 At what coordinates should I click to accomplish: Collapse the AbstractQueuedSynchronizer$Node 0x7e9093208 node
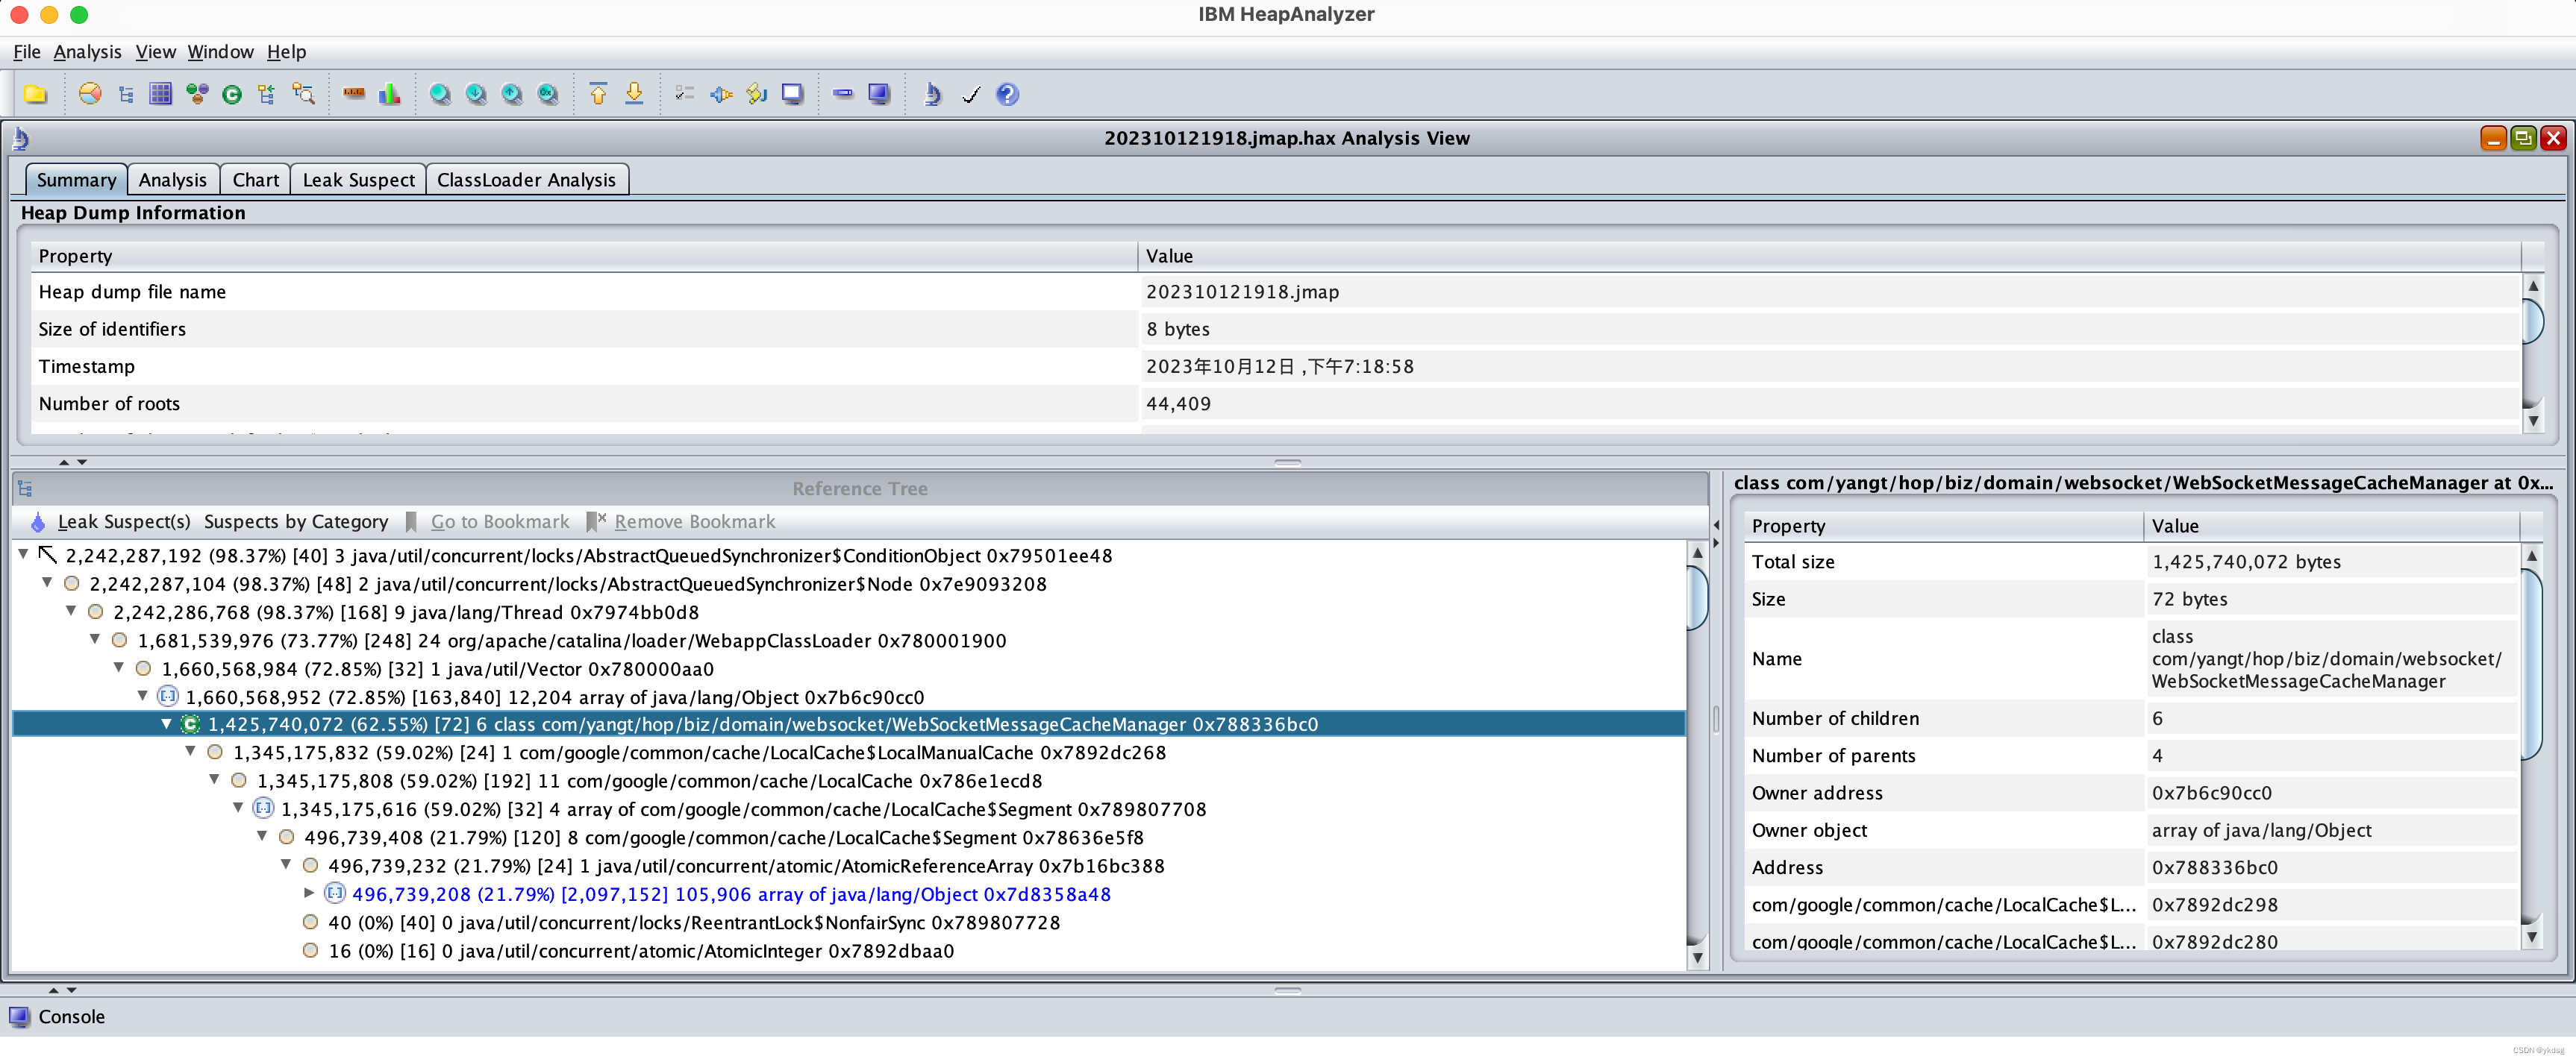click(47, 582)
